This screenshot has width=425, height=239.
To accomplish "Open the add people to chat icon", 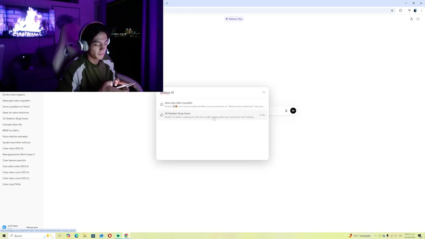I will coord(411,19).
